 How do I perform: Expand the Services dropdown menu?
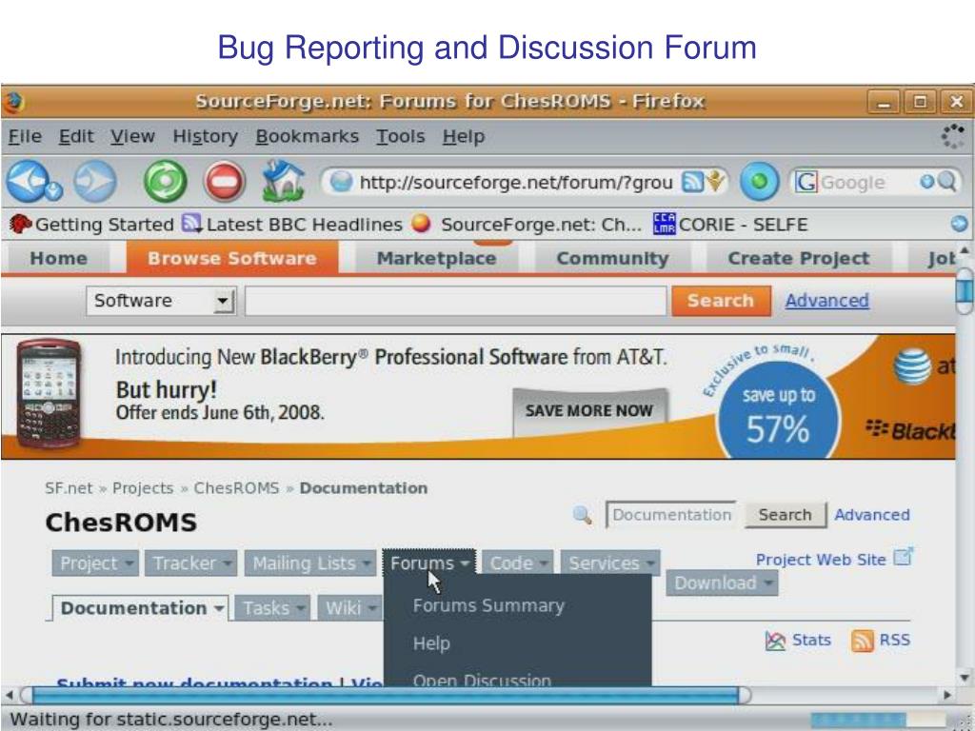(610, 563)
